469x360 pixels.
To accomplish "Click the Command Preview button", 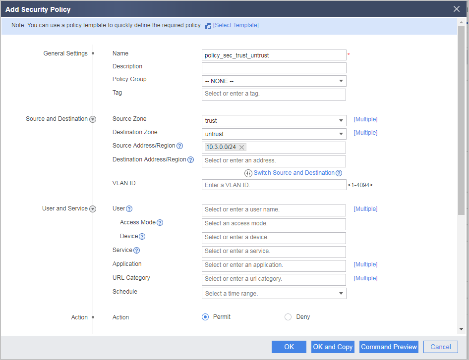I will click(x=389, y=347).
